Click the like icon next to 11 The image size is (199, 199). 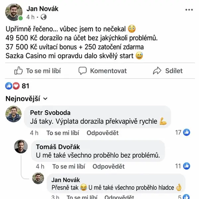point(186,166)
